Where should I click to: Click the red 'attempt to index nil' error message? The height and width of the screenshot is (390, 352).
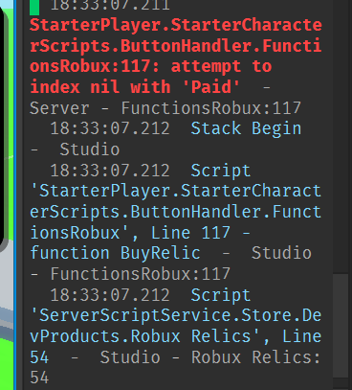pos(175,56)
